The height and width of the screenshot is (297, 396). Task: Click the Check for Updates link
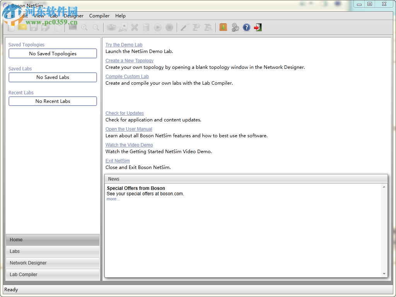125,113
